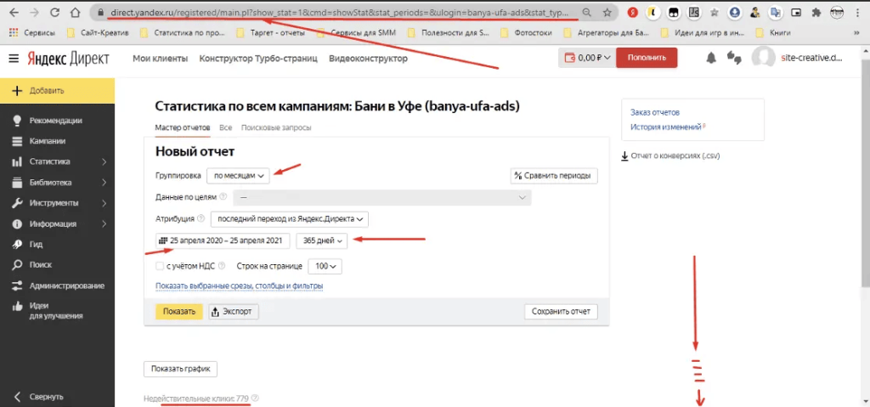The height and width of the screenshot is (407, 870).
Task: Open the hamburger menu next to Яндекс Директ
Action: 14,59
